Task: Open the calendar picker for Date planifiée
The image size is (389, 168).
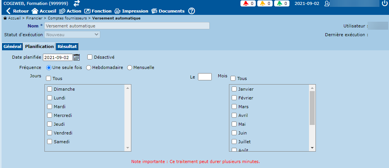Action: pyautogui.click(x=77, y=58)
